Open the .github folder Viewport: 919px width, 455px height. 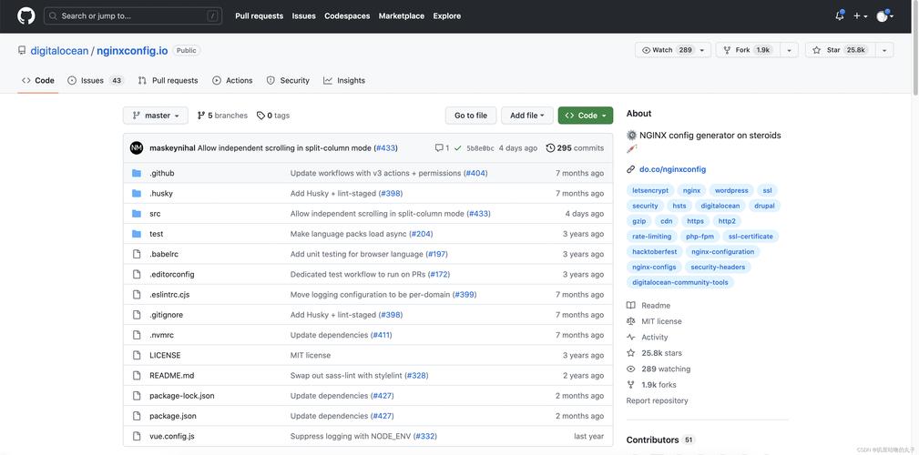click(x=162, y=173)
